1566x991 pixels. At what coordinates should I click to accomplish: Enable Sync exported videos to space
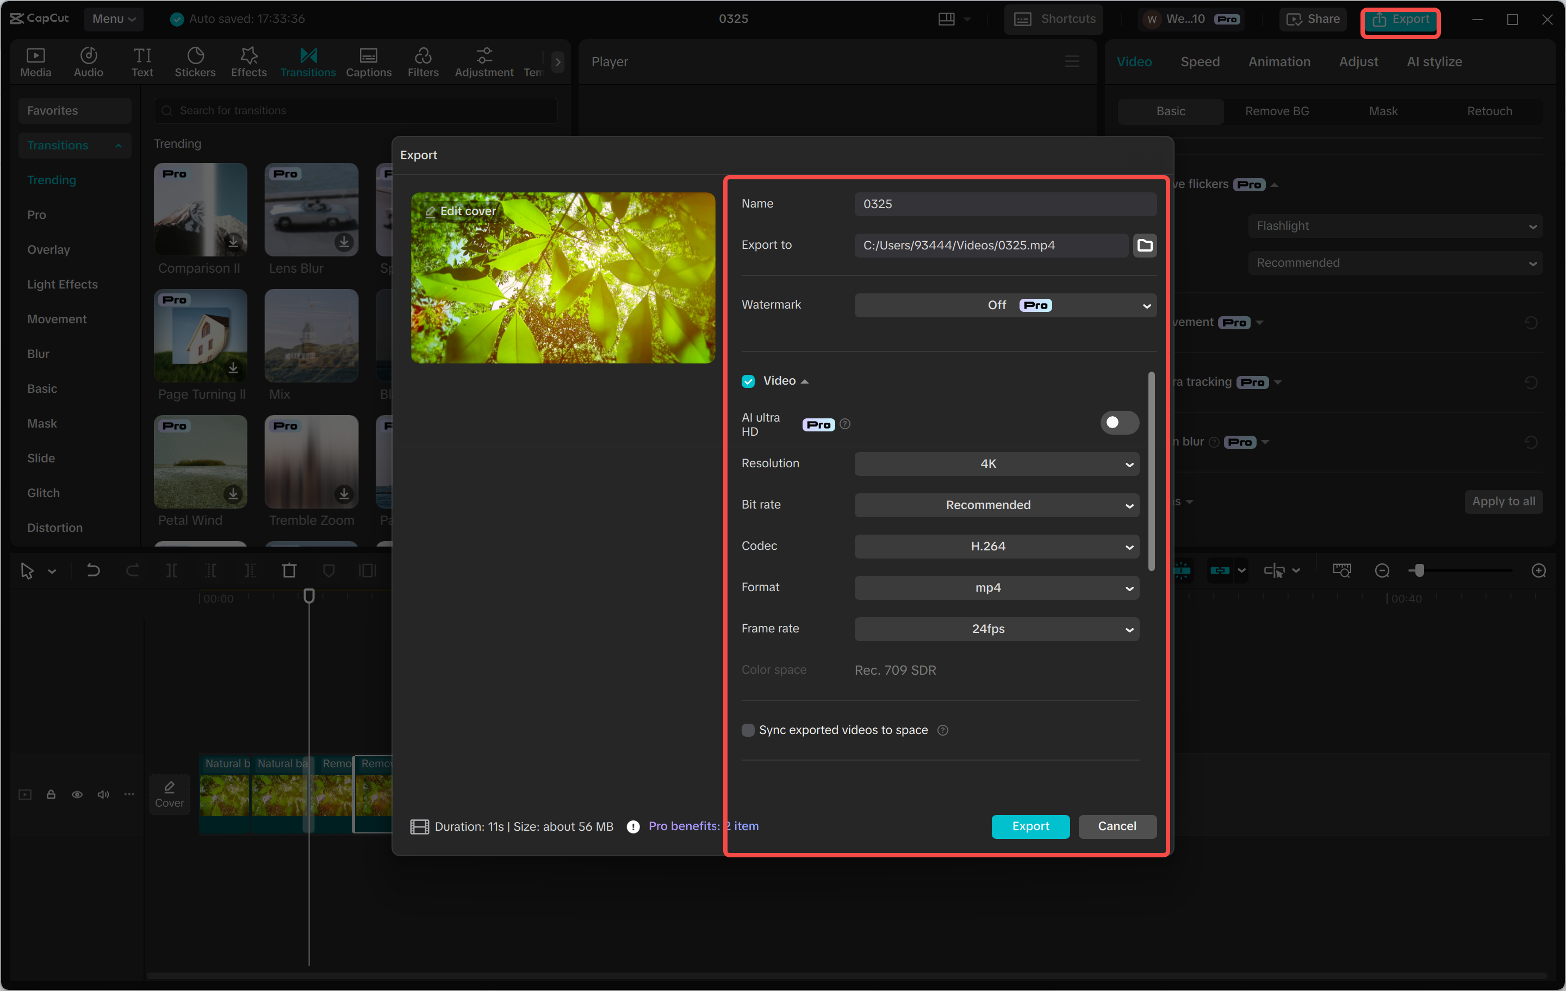(748, 730)
